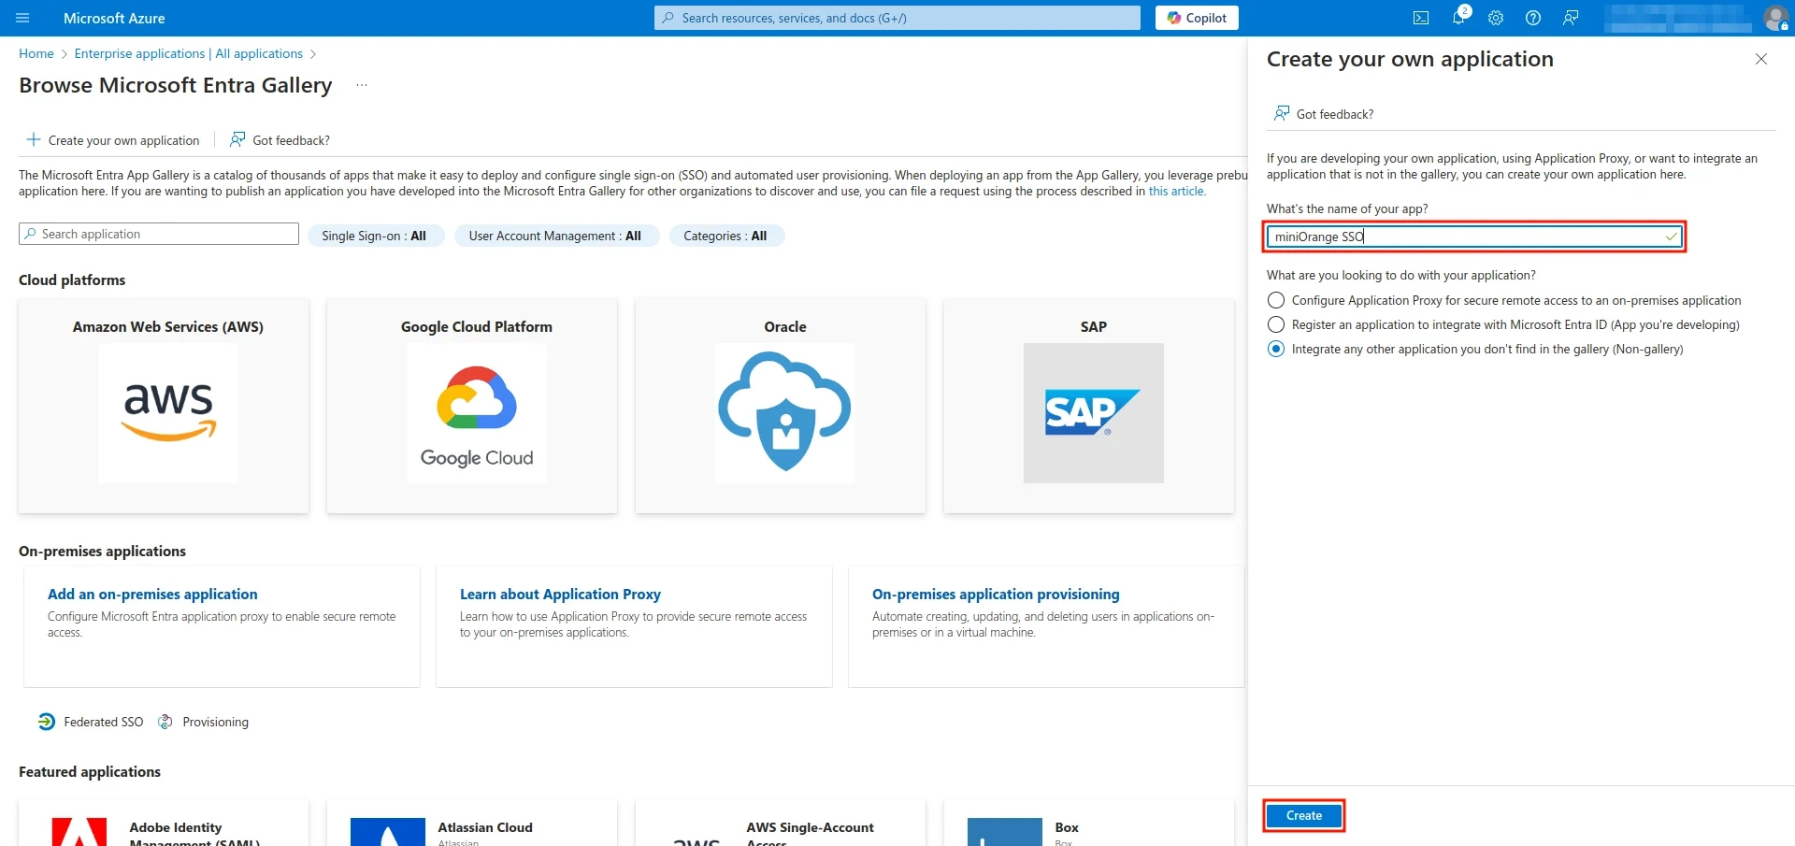Viewport: 1795px width, 846px height.
Task: Click the account avatar
Action: 1776,18
